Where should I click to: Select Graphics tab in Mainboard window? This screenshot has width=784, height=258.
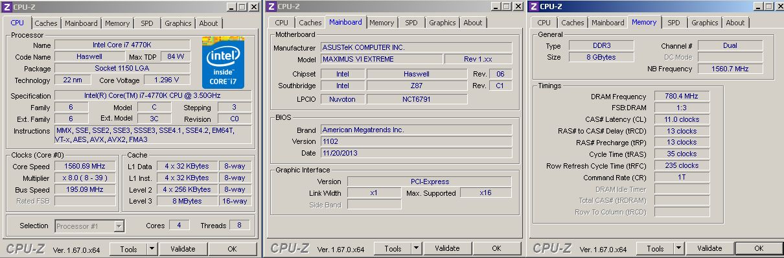click(x=443, y=23)
